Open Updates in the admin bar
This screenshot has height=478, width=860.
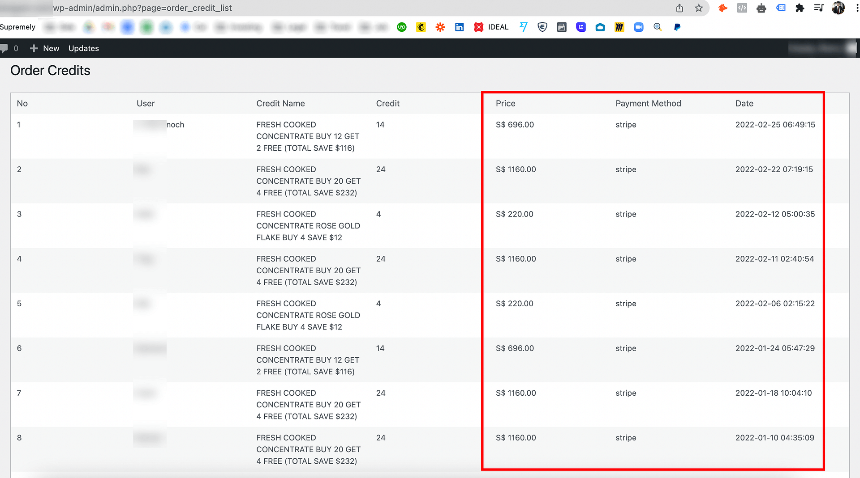(x=84, y=48)
